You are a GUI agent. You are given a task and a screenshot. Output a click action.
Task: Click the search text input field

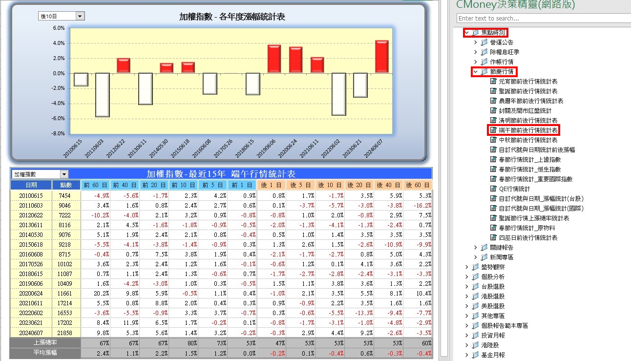[542, 19]
